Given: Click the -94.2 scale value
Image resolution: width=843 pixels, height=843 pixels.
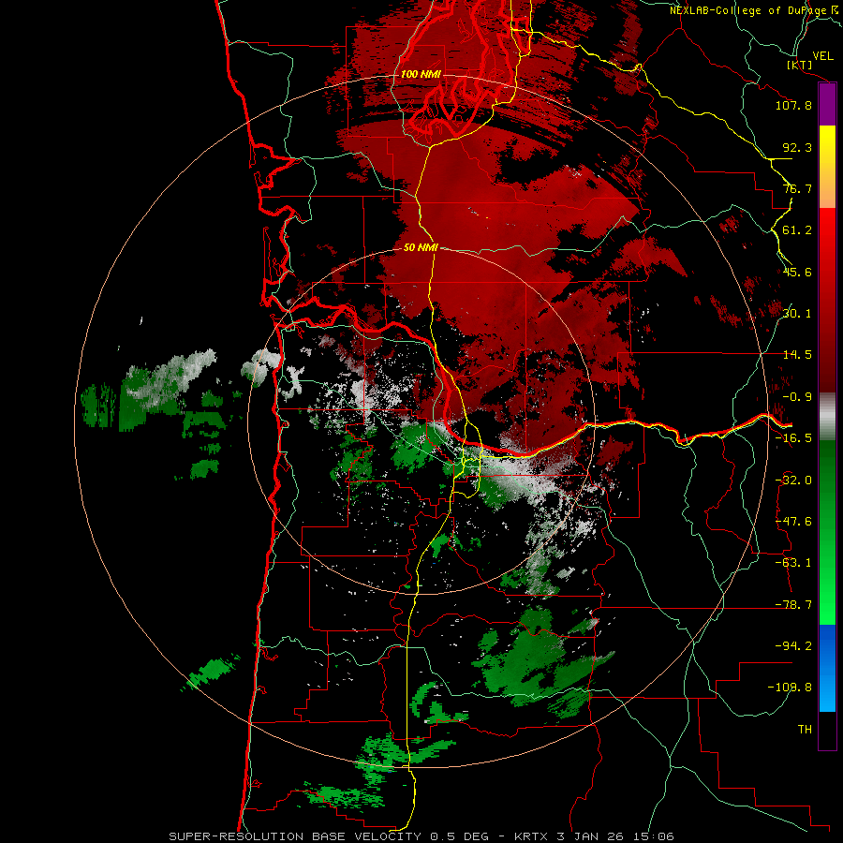Looking at the screenshot, I should (793, 645).
